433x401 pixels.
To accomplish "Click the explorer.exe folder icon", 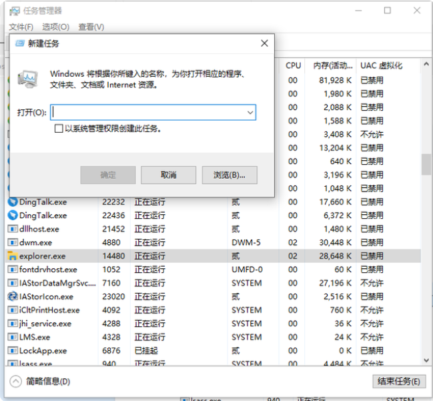I will (x=13, y=256).
